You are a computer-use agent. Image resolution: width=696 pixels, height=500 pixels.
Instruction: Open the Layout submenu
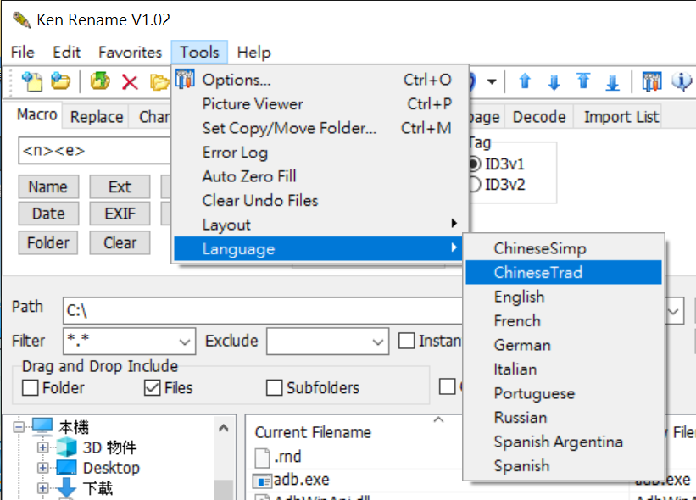click(320, 225)
